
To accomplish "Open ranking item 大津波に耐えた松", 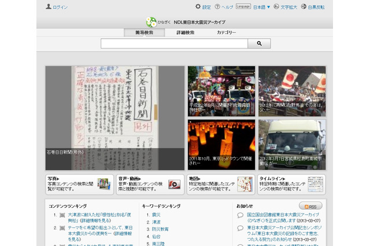I will pos(99,218).
